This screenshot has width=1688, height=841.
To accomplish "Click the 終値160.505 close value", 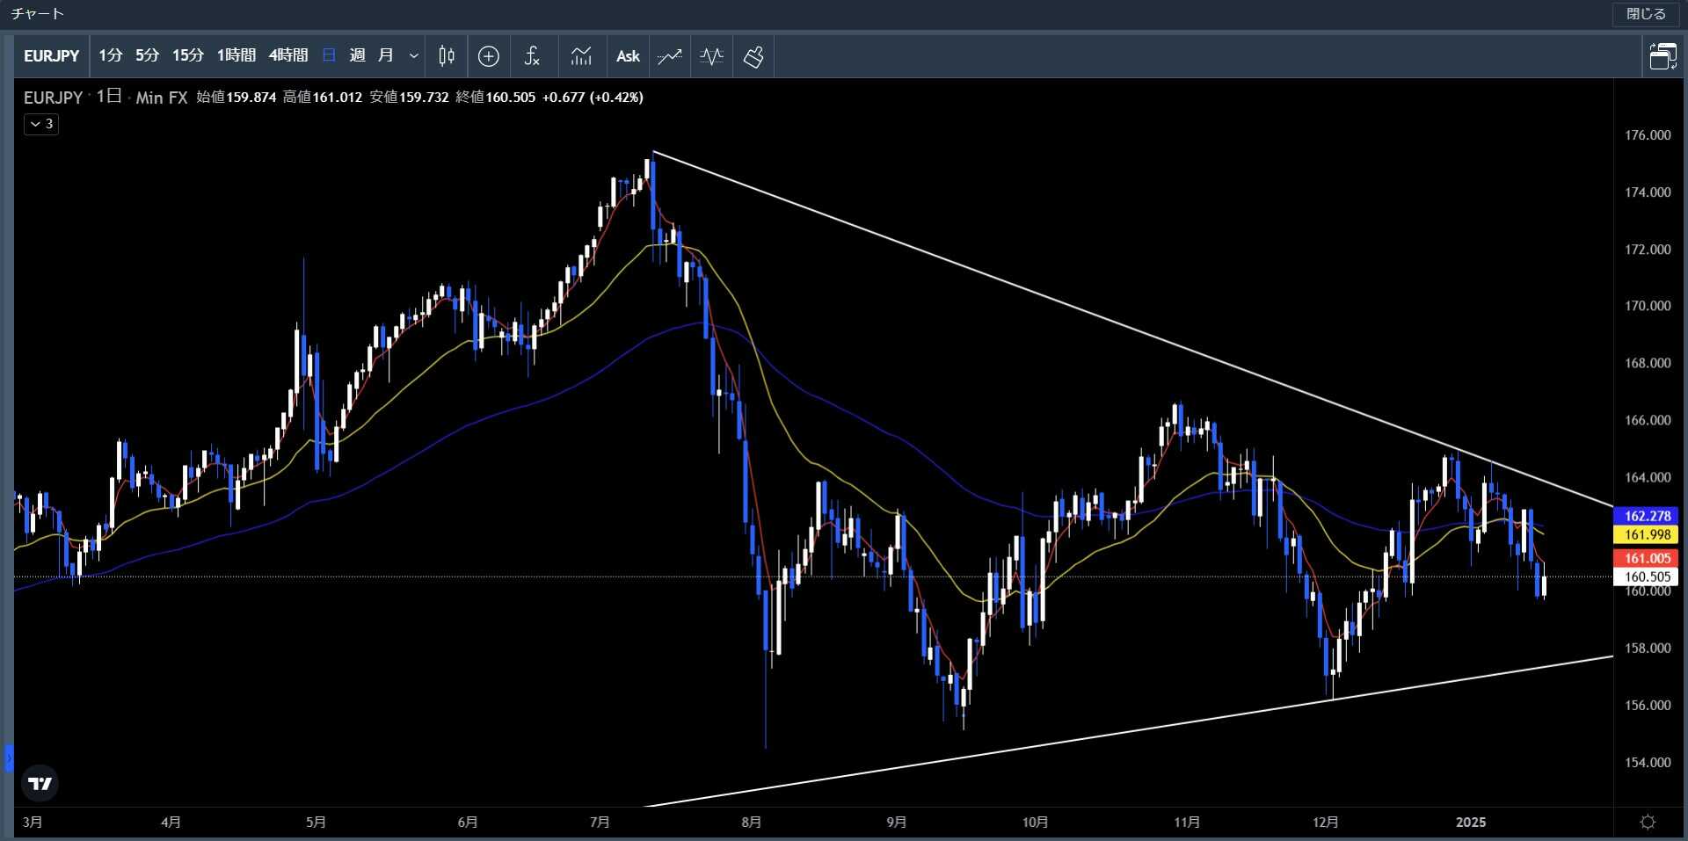I will (496, 97).
